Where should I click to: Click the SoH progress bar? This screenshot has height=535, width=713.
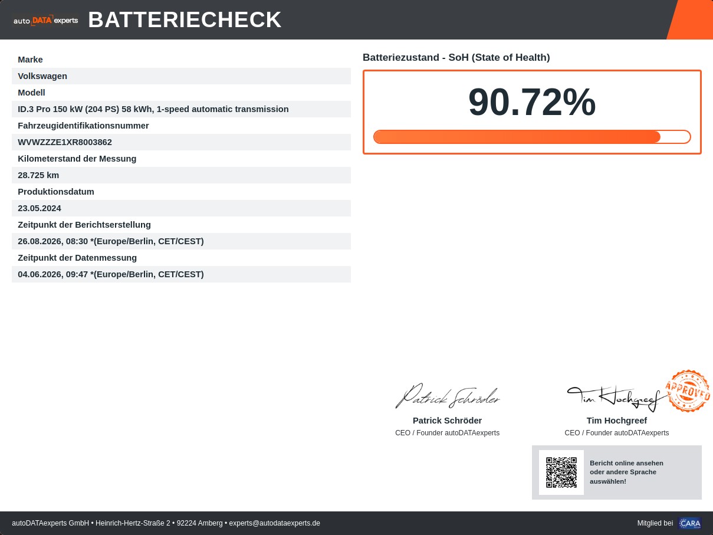click(532, 137)
